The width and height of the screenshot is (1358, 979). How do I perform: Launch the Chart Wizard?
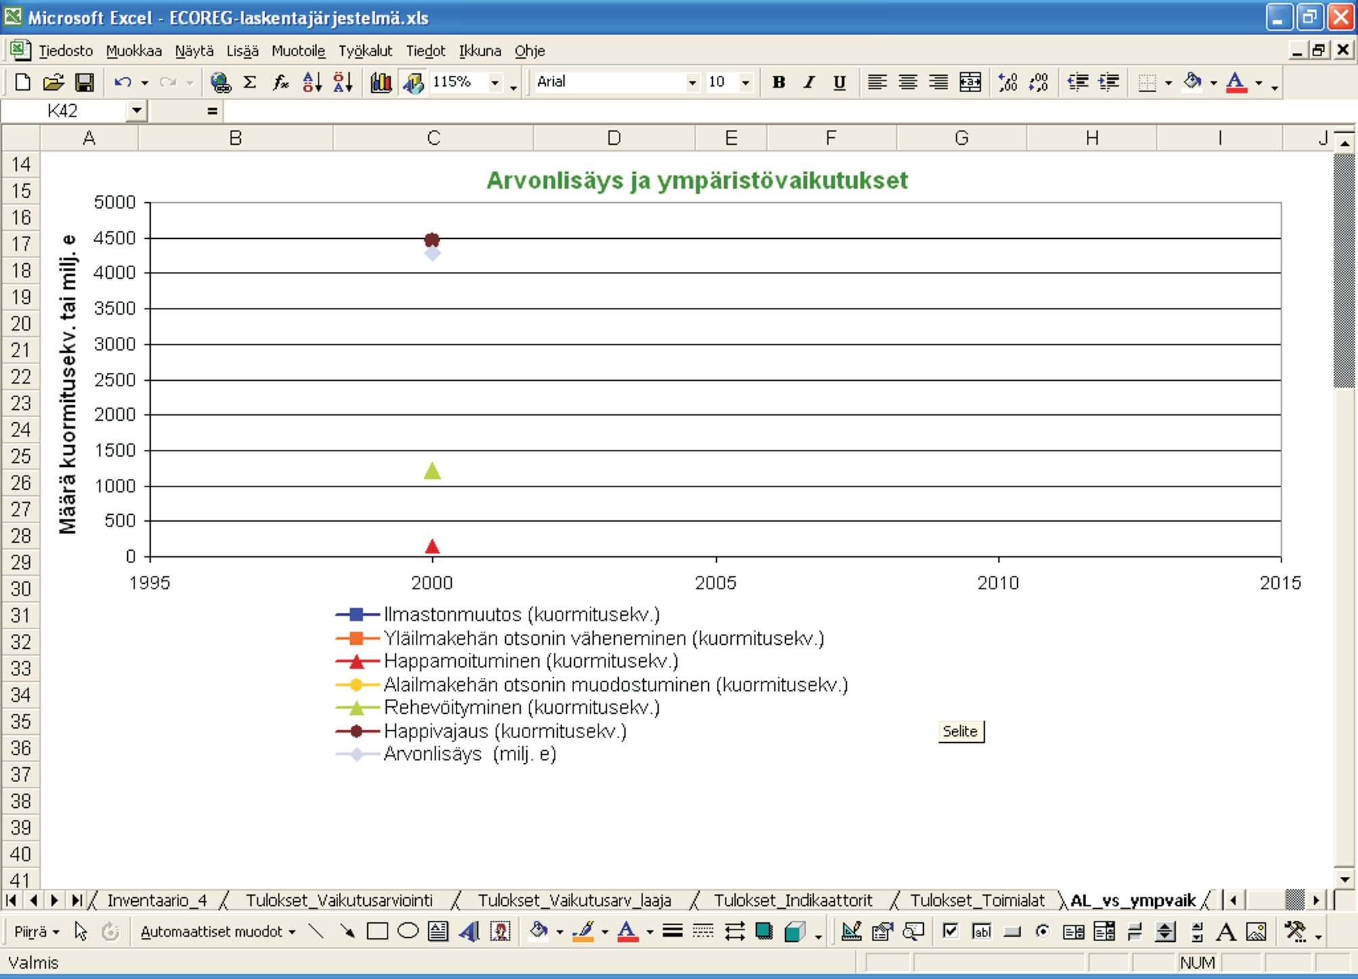point(381,83)
